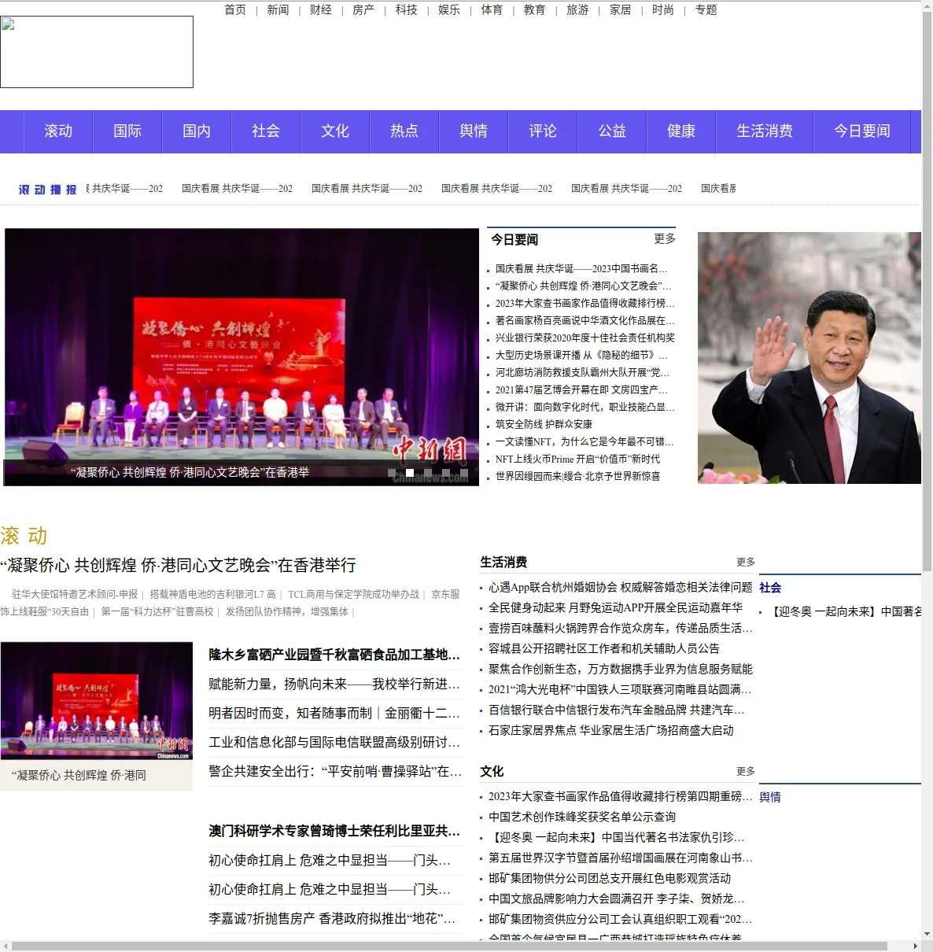Read 河北廊坊消防救援支队霸州大队 article
The width and height of the screenshot is (933, 952).
583,373
